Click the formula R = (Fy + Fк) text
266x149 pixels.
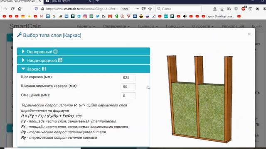(x=48, y=116)
